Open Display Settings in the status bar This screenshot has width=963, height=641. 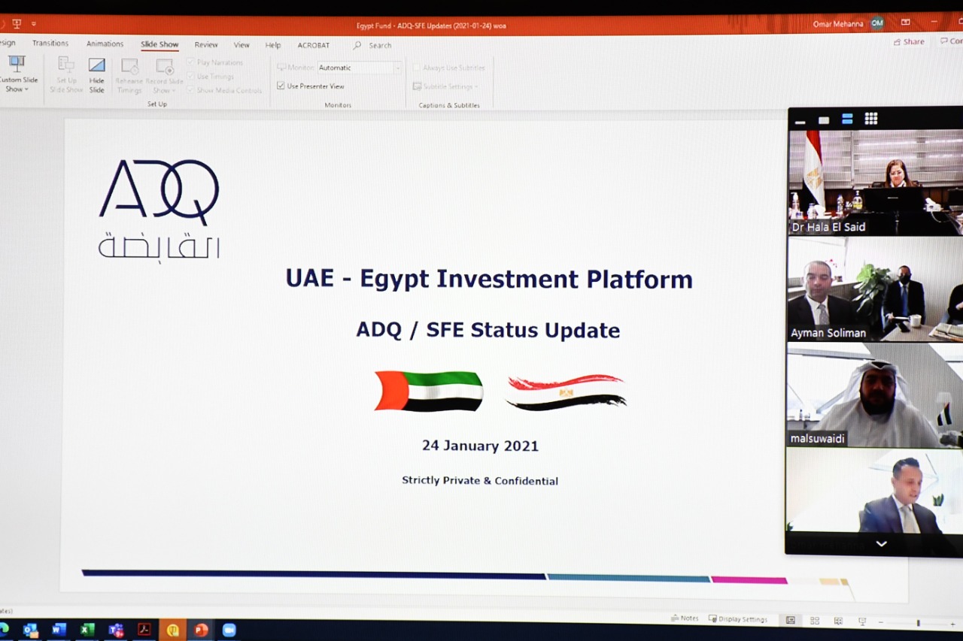click(738, 619)
